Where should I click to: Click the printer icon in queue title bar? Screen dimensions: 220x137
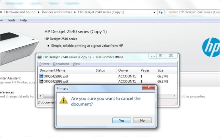40,57
